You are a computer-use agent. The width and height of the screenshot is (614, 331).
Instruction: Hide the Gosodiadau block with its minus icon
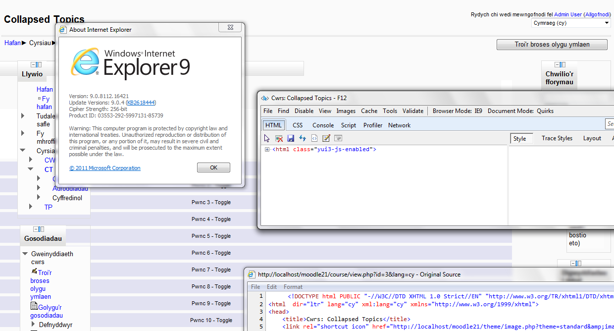[36, 229]
